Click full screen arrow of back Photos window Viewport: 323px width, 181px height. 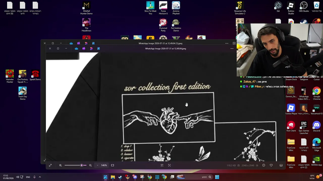45,160
